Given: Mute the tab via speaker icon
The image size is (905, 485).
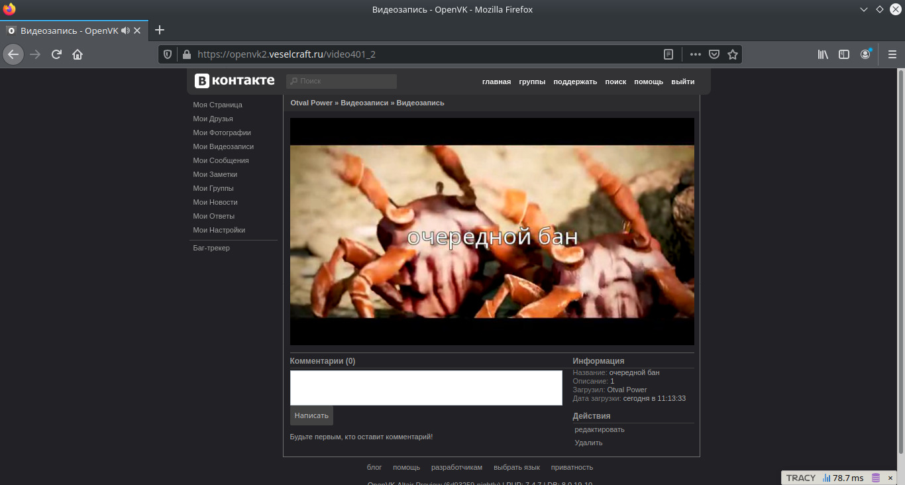Looking at the screenshot, I should tap(125, 30).
